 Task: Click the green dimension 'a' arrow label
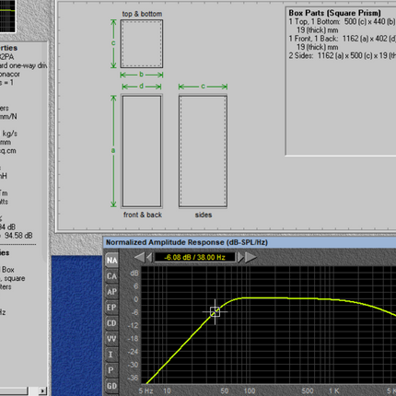pos(113,150)
